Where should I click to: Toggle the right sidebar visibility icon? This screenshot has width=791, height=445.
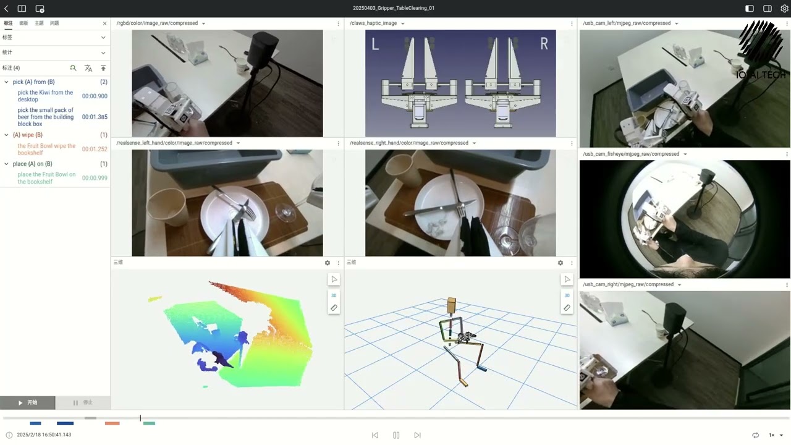tap(768, 9)
